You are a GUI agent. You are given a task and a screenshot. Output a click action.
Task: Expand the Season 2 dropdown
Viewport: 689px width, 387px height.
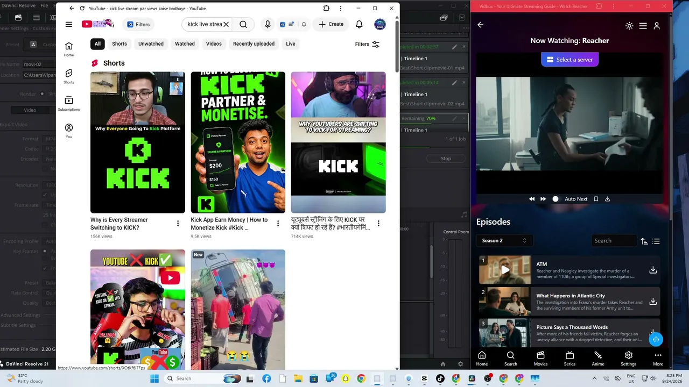click(x=504, y=240)
